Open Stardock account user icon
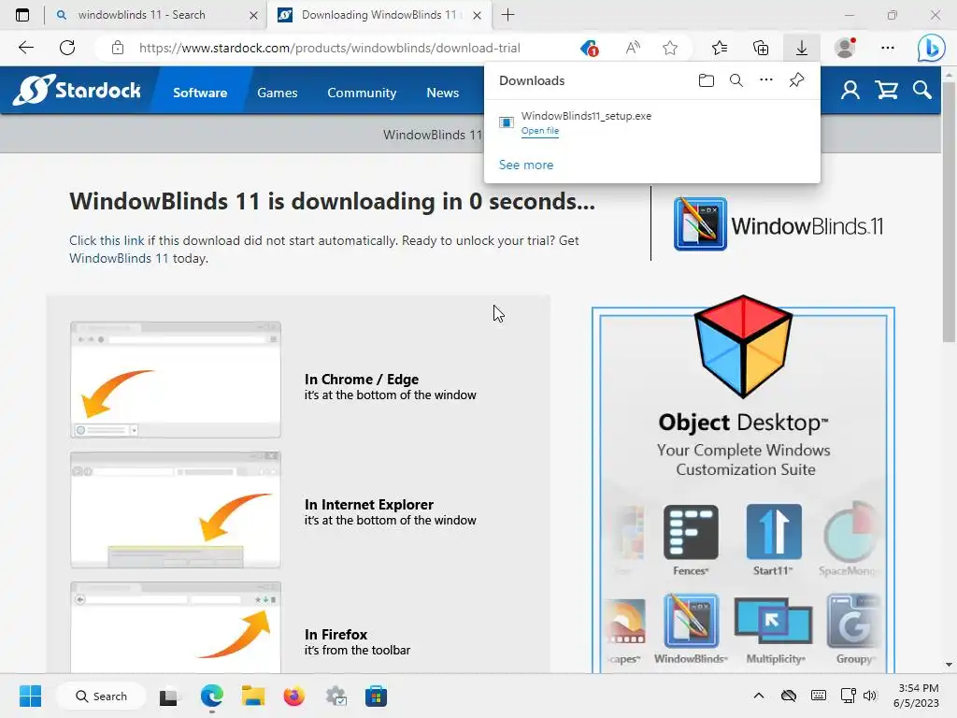This screenshot has height=718, width=957. 850,91
